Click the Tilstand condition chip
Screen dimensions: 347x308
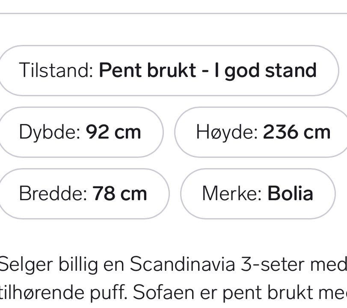coord(167,71)
